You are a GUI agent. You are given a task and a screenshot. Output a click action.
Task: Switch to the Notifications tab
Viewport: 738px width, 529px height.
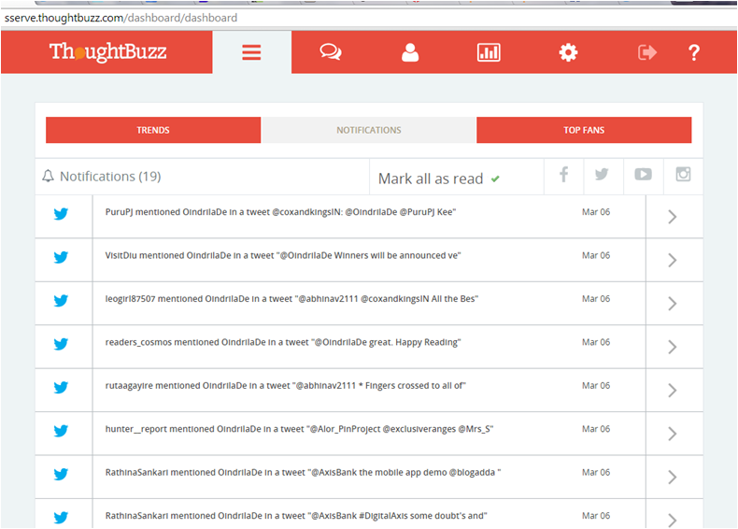368,130
